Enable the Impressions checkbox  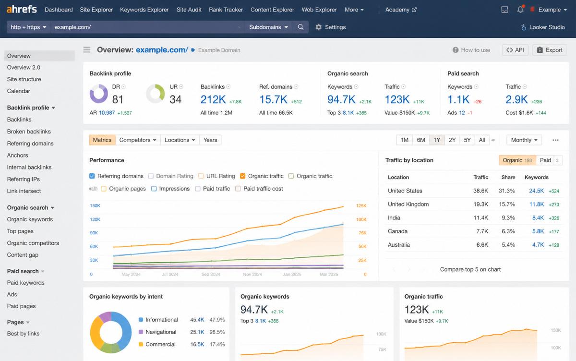point(154,189)
